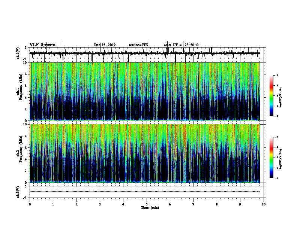Click the "VLF Spectra" plot title

[x=42, y=45]
